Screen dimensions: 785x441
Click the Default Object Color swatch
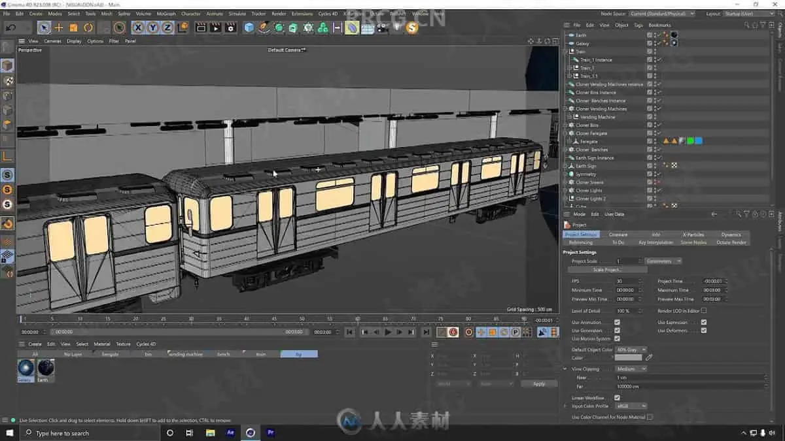point(628,357)
